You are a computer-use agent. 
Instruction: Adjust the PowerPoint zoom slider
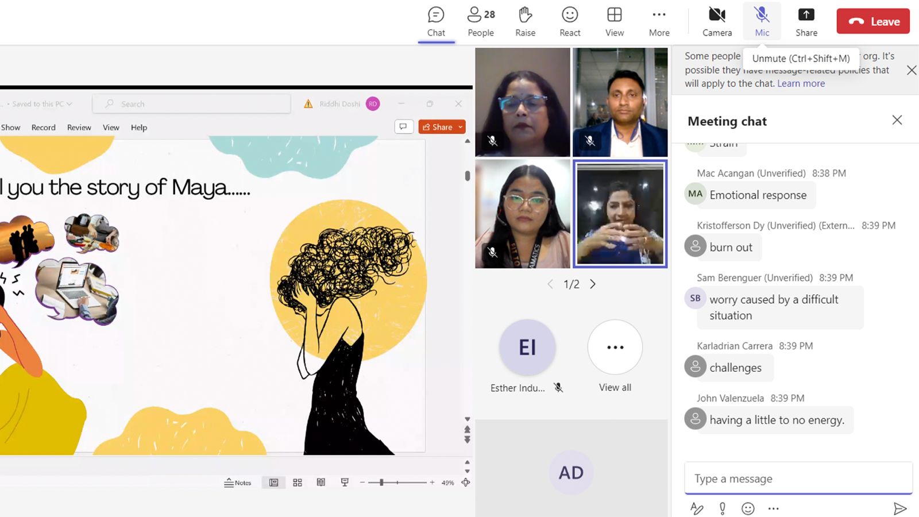click(x=381, y=483)
